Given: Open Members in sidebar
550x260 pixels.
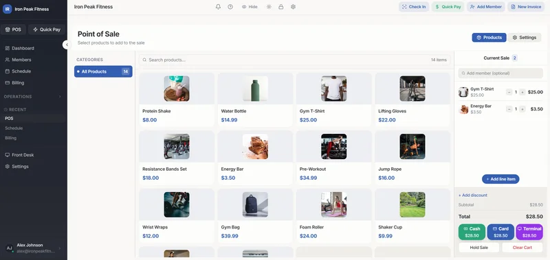Looking at the screenshot, I should (x=19, y=60).
